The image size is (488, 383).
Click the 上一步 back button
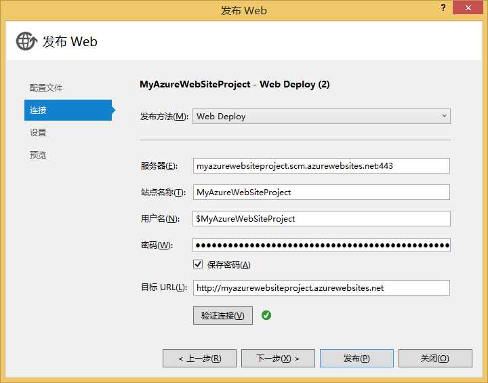[x=199, y=358]
